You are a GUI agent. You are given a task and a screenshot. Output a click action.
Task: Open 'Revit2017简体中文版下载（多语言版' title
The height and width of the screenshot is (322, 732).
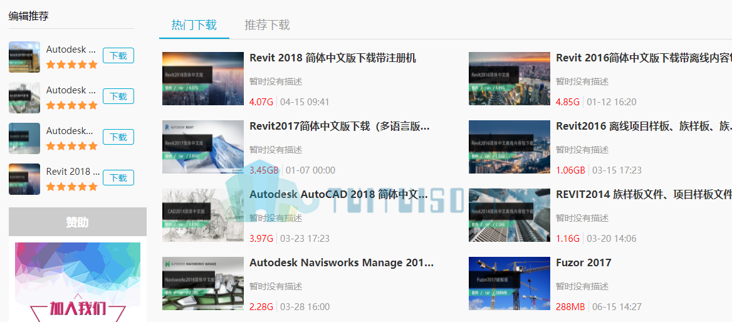340,127
